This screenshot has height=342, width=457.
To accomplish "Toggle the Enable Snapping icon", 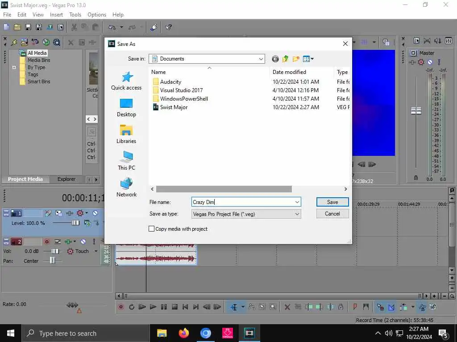I will [380, 307].
